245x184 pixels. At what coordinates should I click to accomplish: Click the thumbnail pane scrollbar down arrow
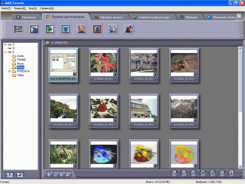[x=240, y=167]
